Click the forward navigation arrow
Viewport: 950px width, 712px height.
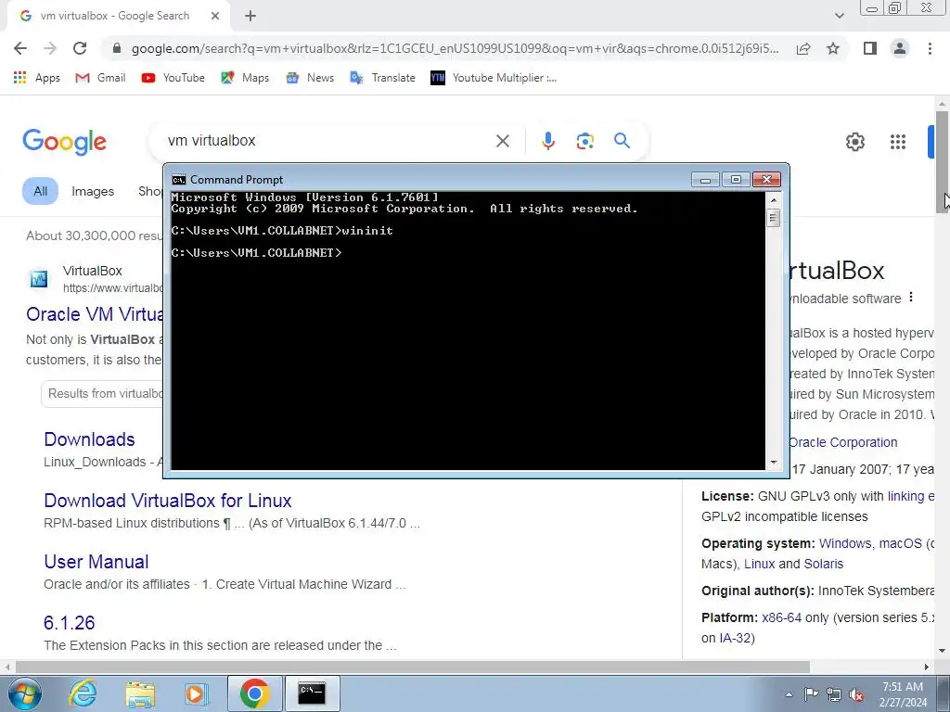(50, 48)
